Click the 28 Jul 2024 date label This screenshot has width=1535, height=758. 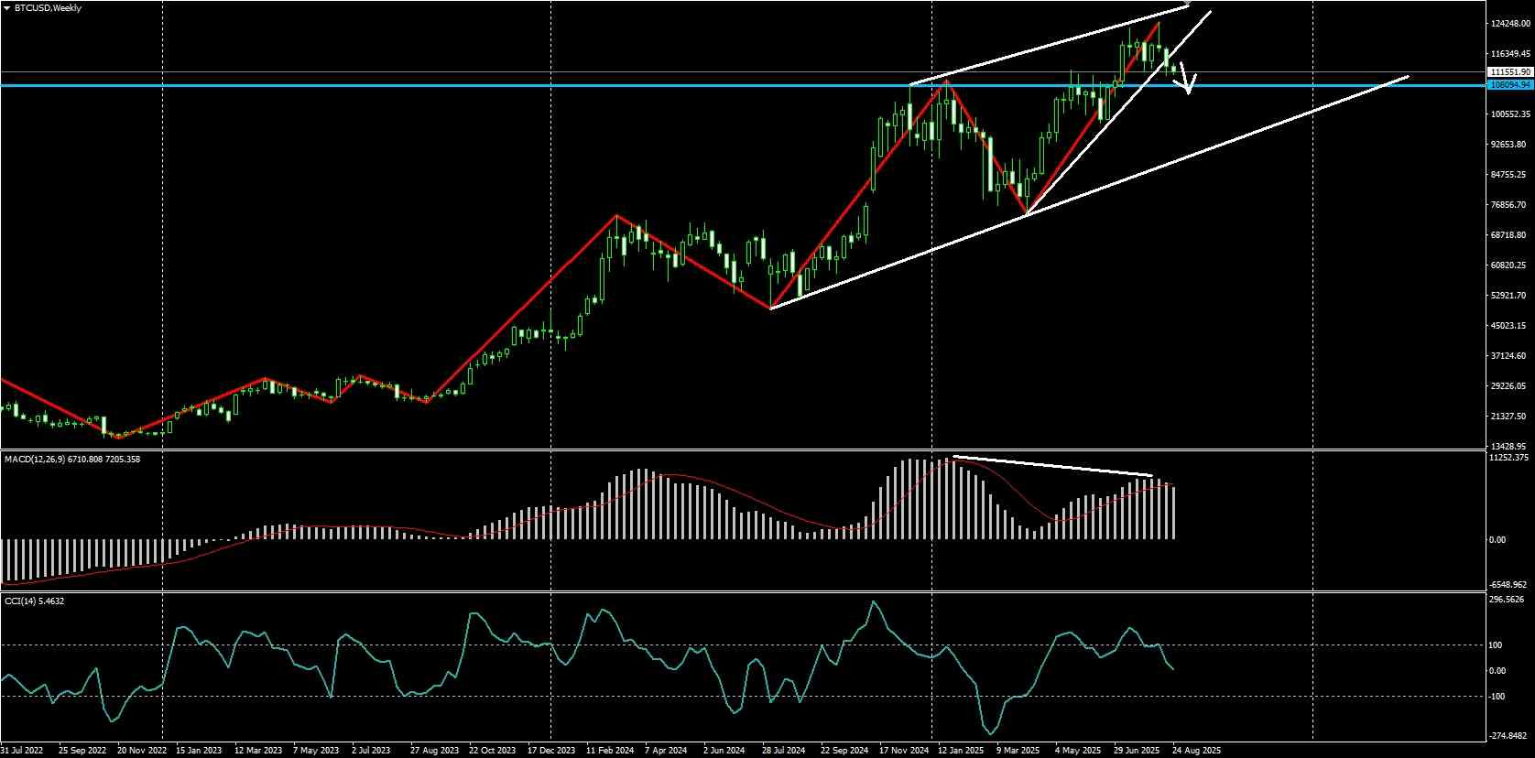pos(785,751)
